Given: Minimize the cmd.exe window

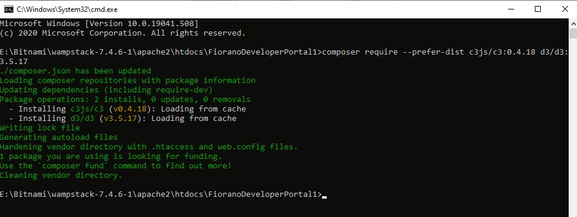Looking at the screenshot, I should (510, 9).
